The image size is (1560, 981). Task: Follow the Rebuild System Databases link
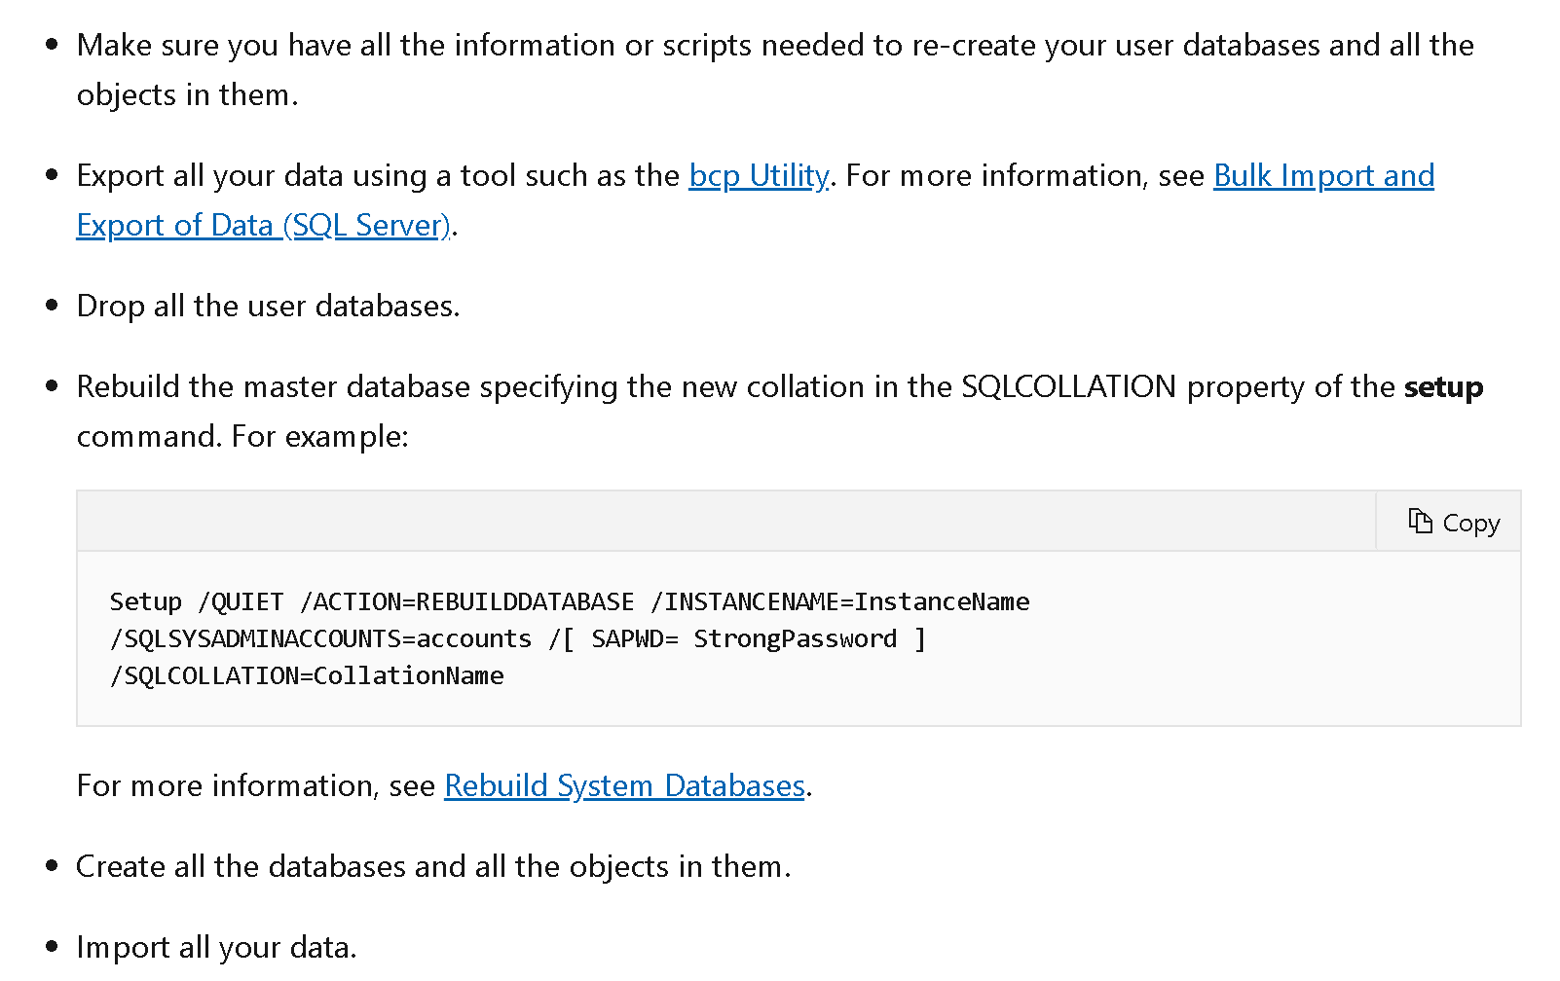point(624,785)
